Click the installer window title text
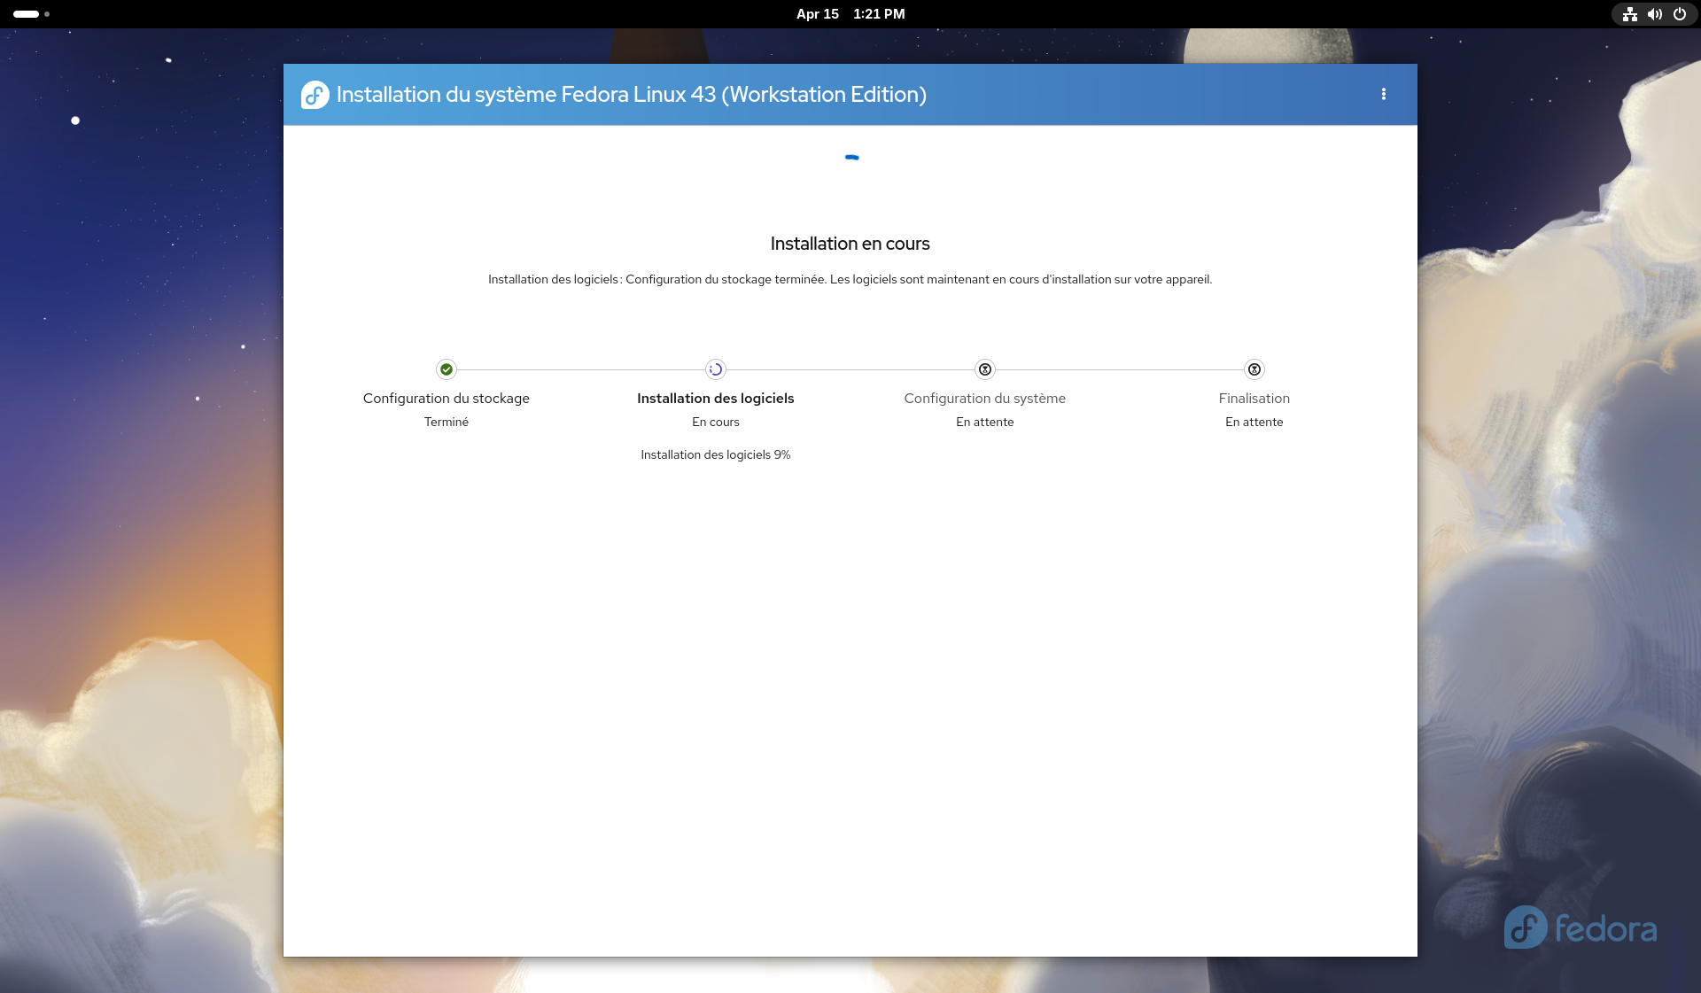 tap(631, 95)
